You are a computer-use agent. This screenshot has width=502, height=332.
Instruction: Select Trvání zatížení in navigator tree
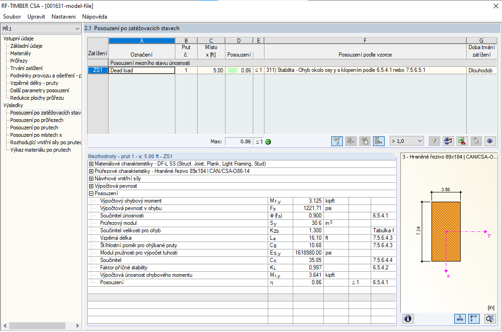26,68
